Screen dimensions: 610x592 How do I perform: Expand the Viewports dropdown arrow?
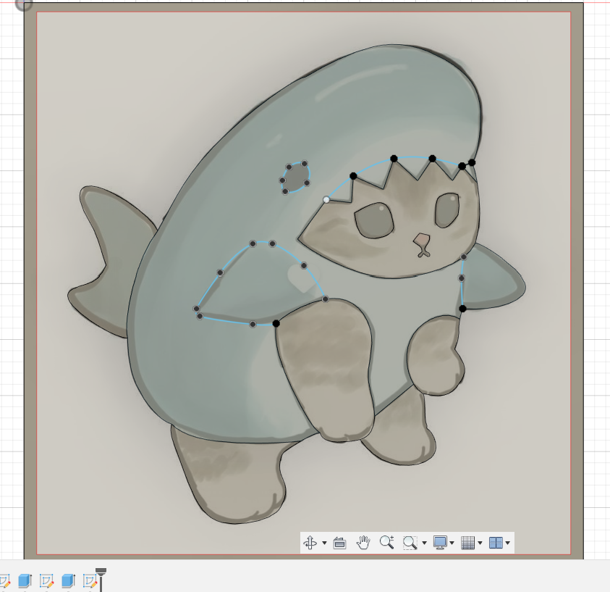point(509,543)
